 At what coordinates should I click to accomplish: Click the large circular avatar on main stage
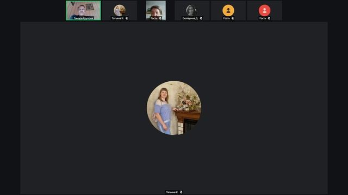(x=174, y=108)
